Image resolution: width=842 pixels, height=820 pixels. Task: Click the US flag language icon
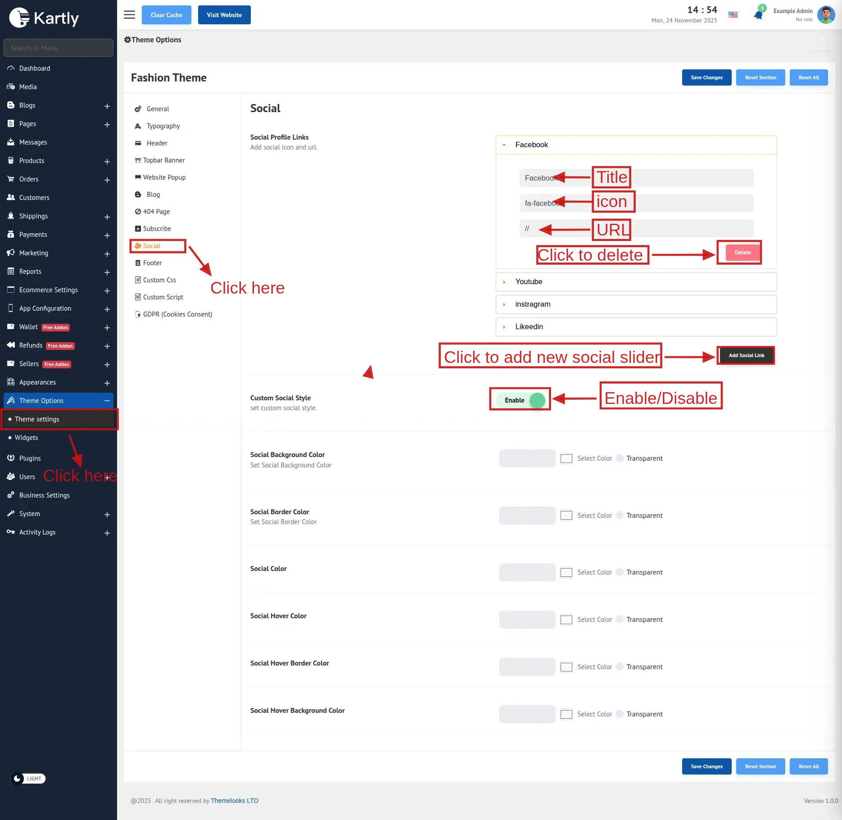[733, 15]
